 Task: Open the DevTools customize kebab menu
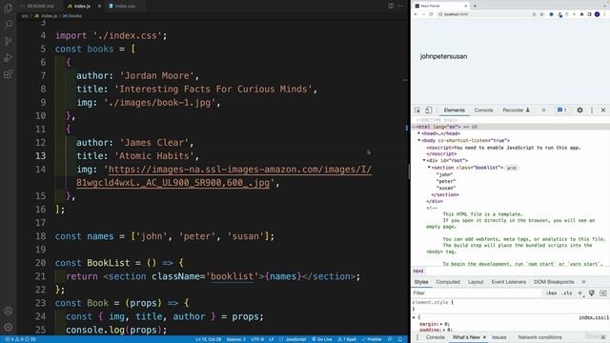tap(592, 111)
